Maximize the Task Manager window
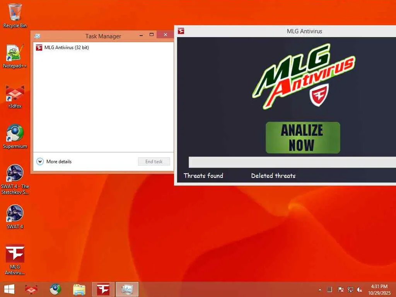 click(152, 35)
